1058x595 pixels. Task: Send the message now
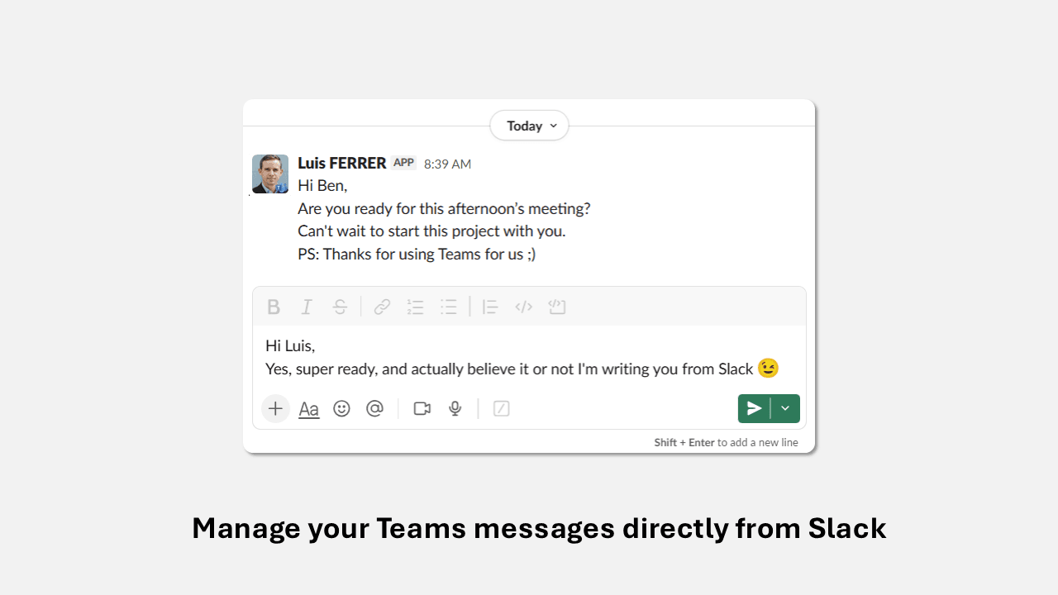754,408
